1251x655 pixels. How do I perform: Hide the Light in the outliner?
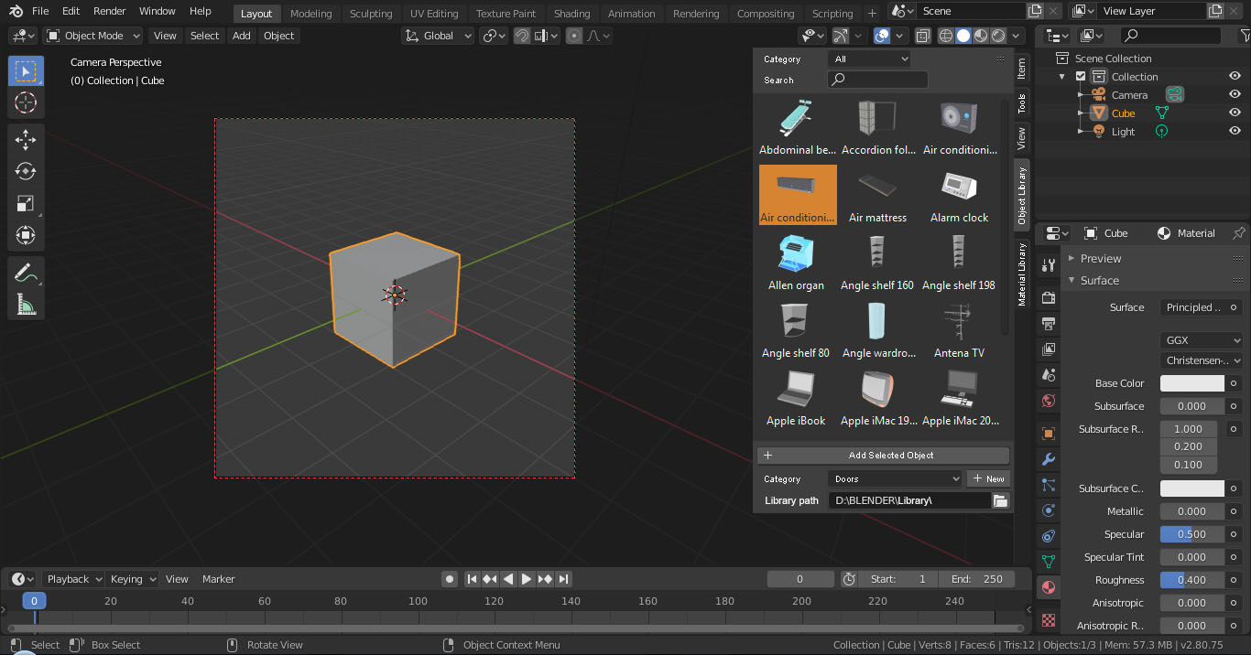1235,131
